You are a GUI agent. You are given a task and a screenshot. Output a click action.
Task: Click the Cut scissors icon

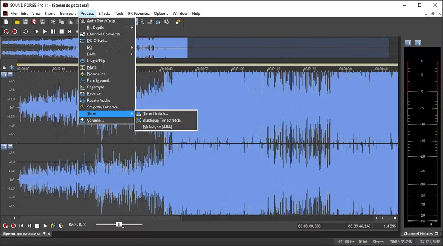pyautogui.click(x=53, y=22)
